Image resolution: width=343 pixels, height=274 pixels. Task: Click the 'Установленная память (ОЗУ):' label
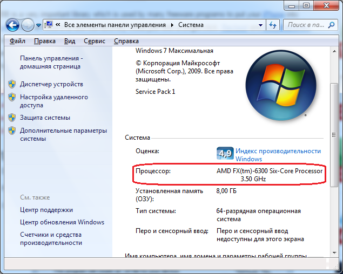(x=169, y=195)
